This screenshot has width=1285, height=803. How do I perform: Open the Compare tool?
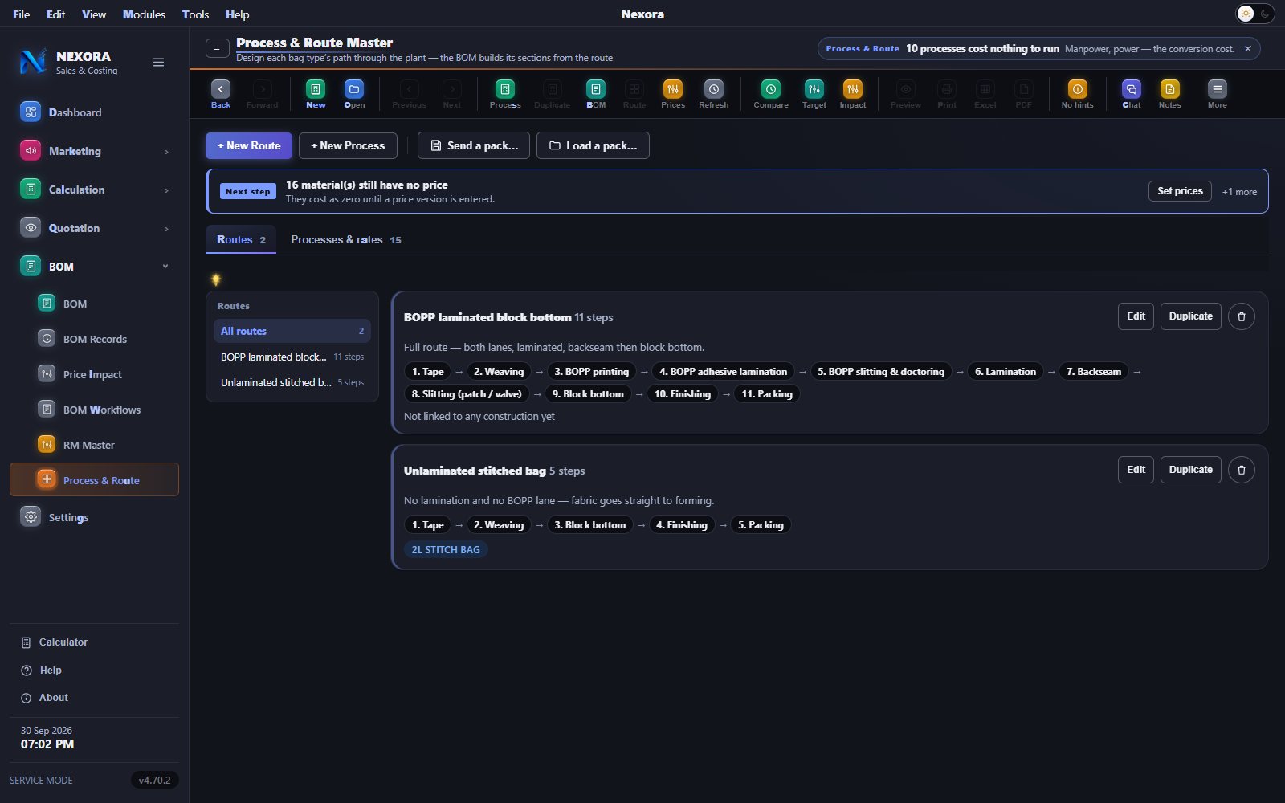pos(771,94)
